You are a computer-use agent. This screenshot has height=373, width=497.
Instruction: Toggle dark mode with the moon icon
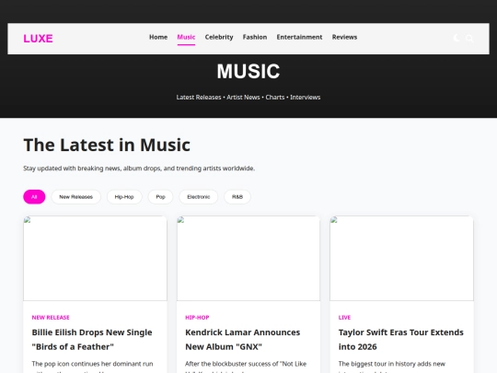tap(457, 39)
